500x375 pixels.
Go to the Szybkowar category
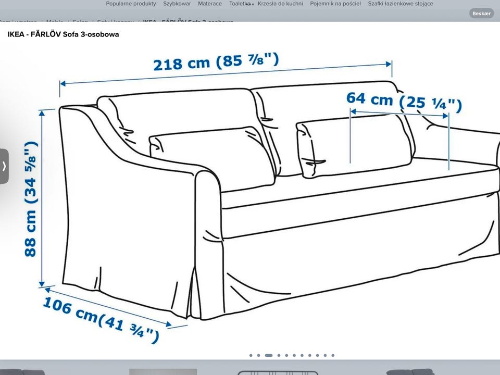click(177, 4)
